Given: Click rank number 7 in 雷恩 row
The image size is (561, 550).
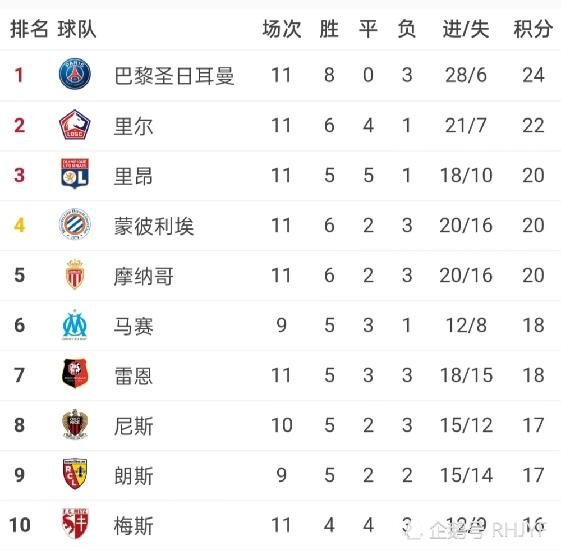Looking at the screenshot, I should click(x=20, y=375).
